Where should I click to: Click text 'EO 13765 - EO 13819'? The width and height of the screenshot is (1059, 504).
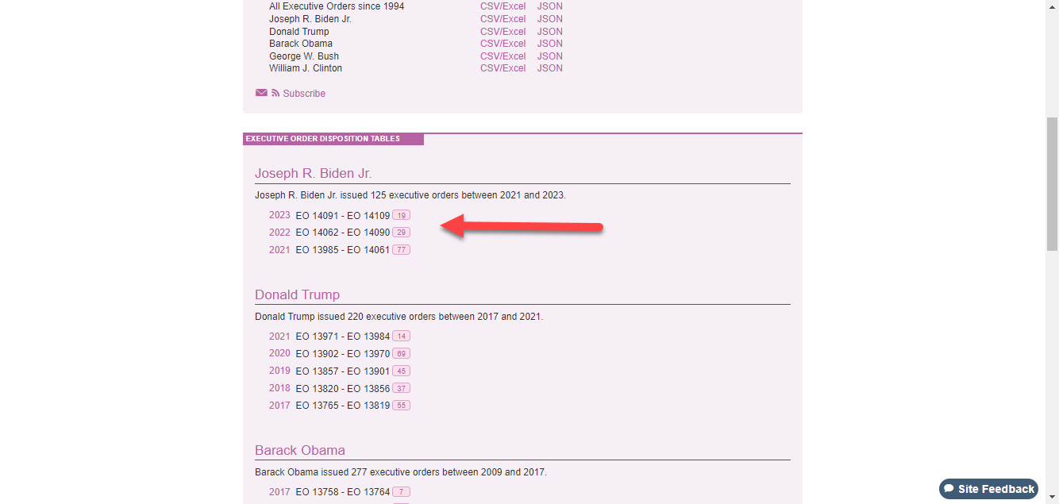click(x=343, y=406)
